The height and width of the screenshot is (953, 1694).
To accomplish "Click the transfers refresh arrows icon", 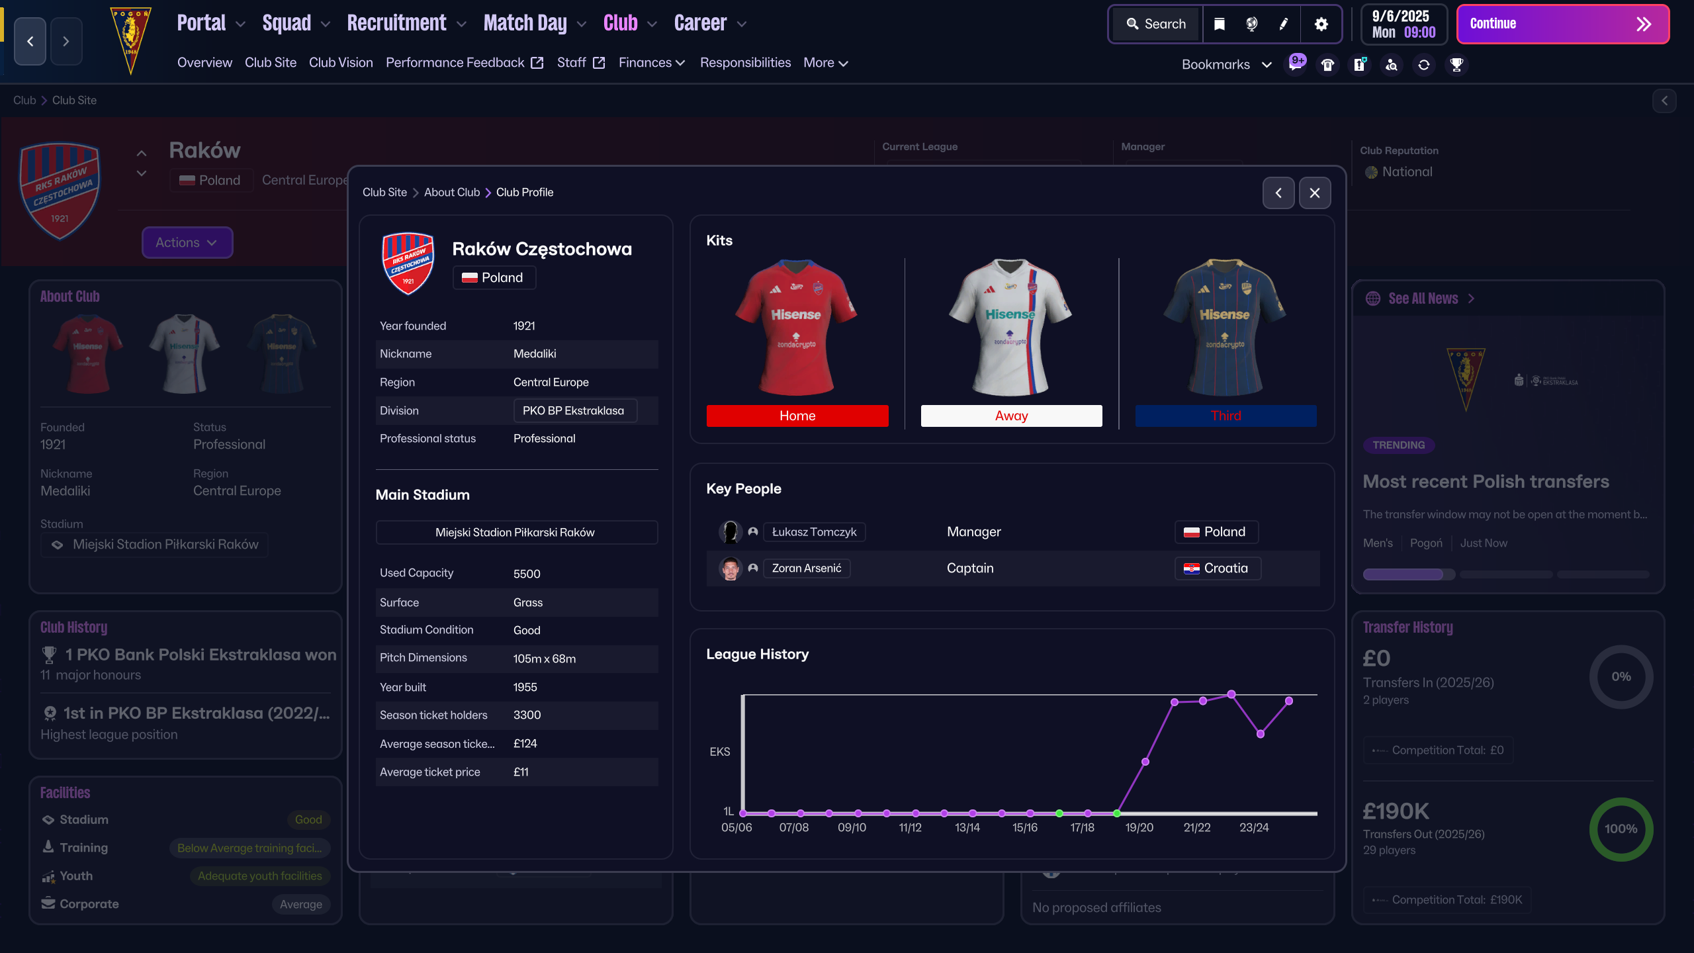I will (1424, 64).
